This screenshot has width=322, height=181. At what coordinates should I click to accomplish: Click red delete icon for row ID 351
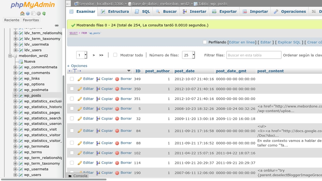pos(117,99)
